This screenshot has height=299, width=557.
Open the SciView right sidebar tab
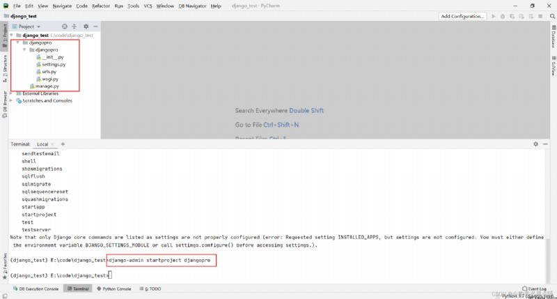tap(554, 66)
